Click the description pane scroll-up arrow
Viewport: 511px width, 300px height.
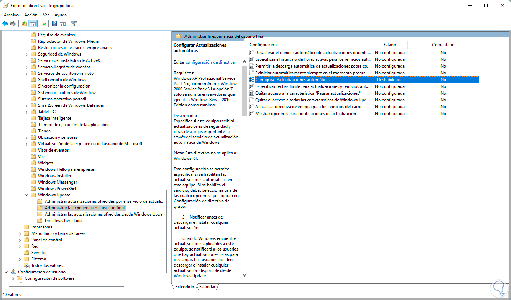click(x=244, y=62)
